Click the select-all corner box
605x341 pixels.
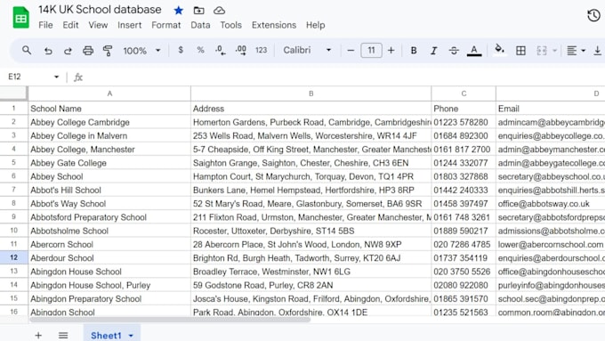click(x=14, y=93)
